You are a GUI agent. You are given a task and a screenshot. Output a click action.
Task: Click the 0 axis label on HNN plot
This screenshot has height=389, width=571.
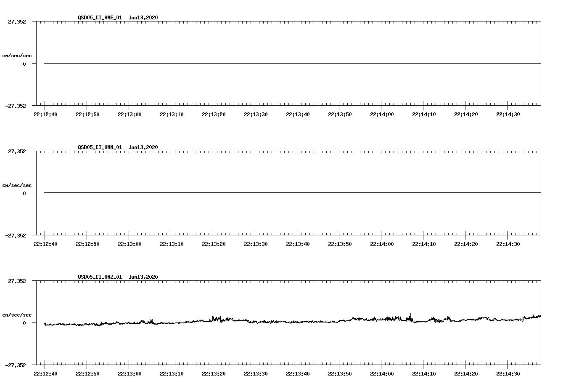24,193
